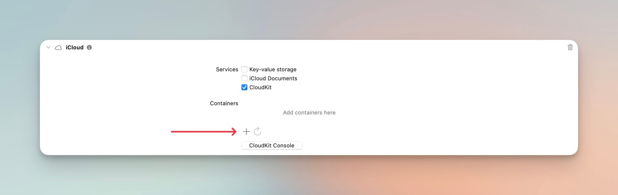Click the arrowhead pointing at plus icon
618x195 pixels.
click(x=234, y=132)
